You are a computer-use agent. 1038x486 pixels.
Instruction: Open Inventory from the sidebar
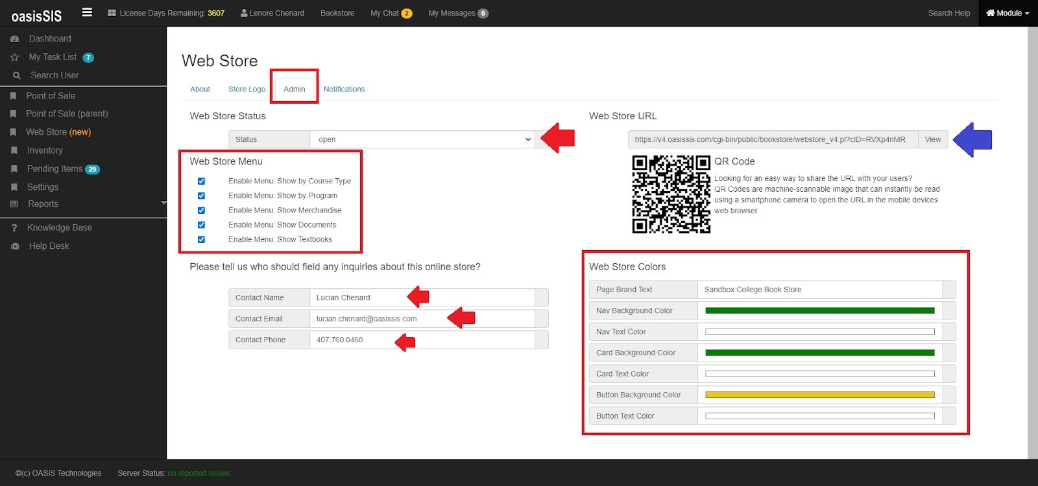(45, 150)
